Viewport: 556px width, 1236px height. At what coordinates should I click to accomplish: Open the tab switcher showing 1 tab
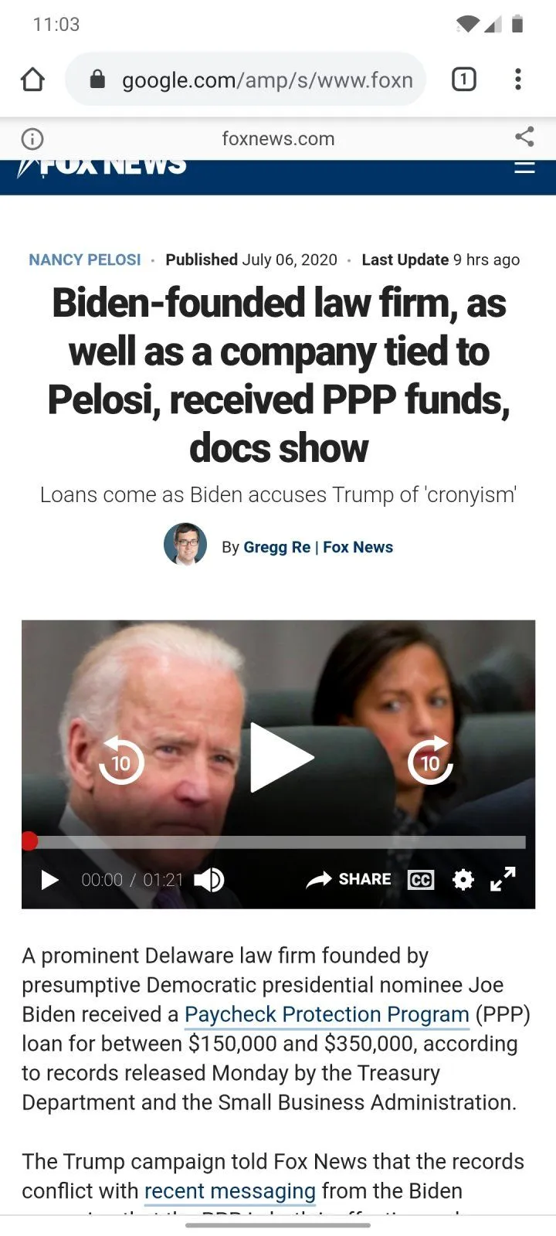[x=463, y=79]
